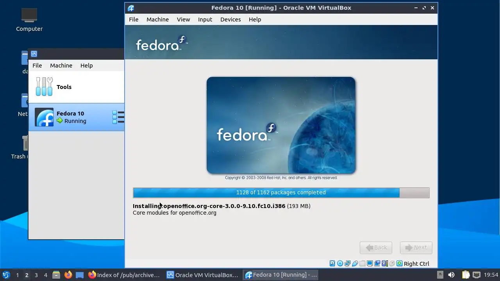Screen dimensions: 500x281
Task: Click the greyed shared folders icon in status bar
Action: [x=362, y=263]
